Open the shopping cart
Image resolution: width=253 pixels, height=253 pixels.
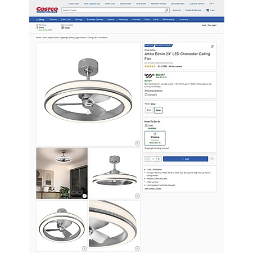[210, 10]
